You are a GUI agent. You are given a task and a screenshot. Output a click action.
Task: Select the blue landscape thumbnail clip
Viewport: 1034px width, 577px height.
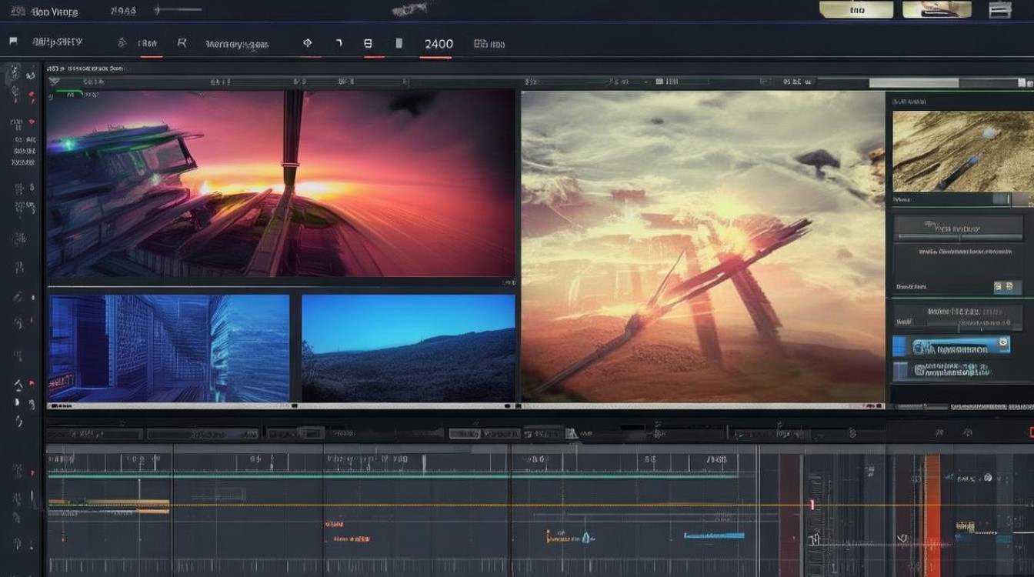click(409, 349)
